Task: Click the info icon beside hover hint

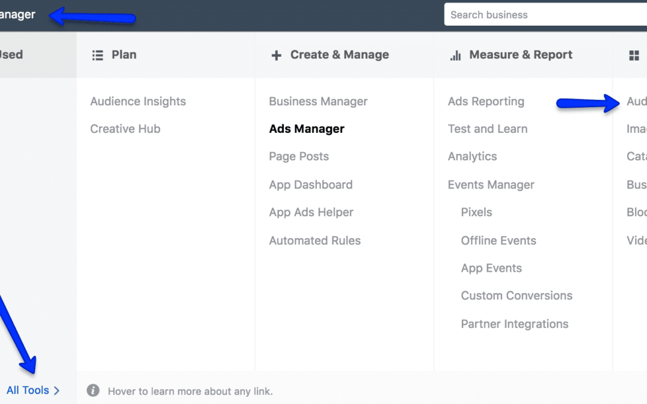Action: coord(93,390)
